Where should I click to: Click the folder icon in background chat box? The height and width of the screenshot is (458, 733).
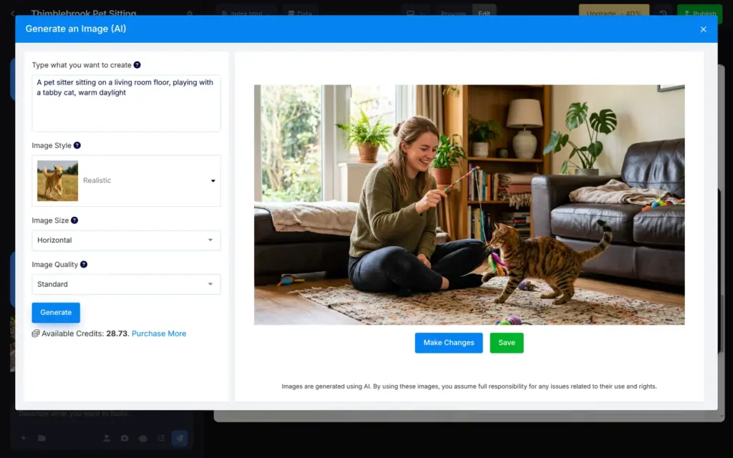(x=42, y=438)
